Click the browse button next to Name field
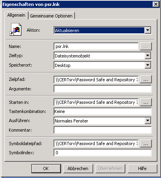161x178 pixels. pos(146,46)
